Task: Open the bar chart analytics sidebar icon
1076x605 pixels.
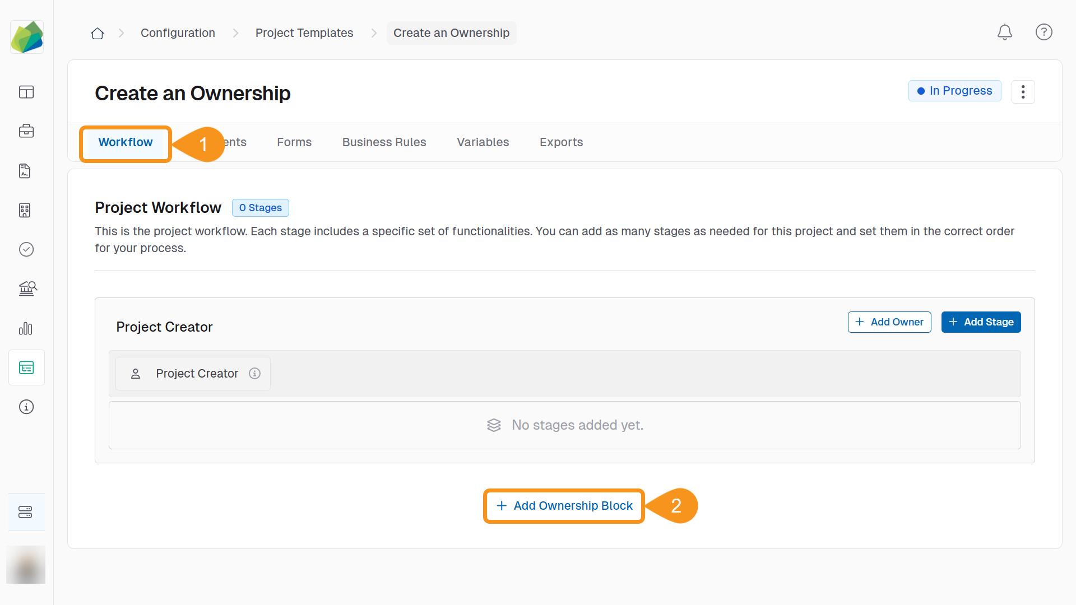Action: (26, 328)
